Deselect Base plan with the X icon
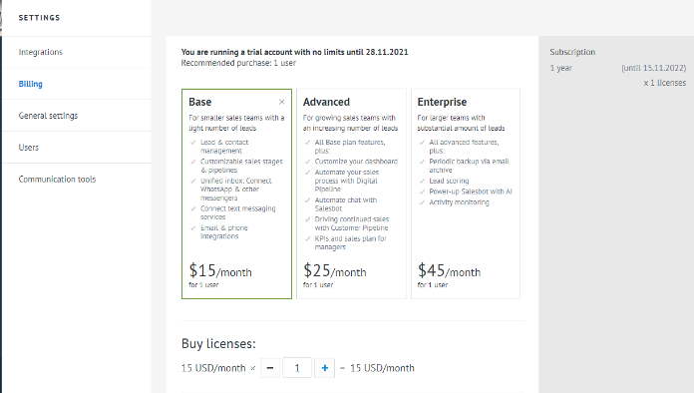Screen dimensions: 694x393 (281, 102)
